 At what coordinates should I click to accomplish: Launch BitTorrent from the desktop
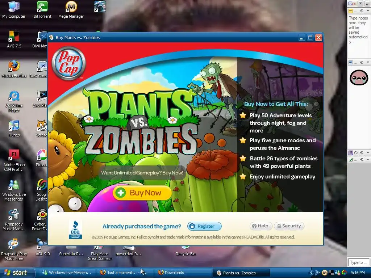pos(42,9)
